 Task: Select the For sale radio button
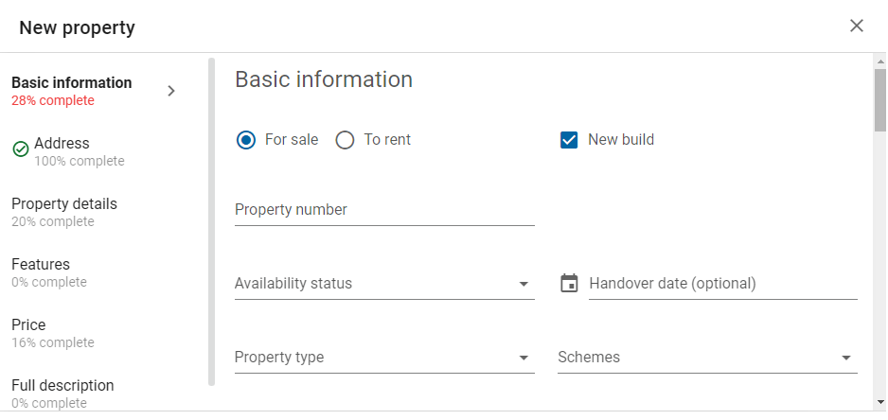[x=246, y=140]
